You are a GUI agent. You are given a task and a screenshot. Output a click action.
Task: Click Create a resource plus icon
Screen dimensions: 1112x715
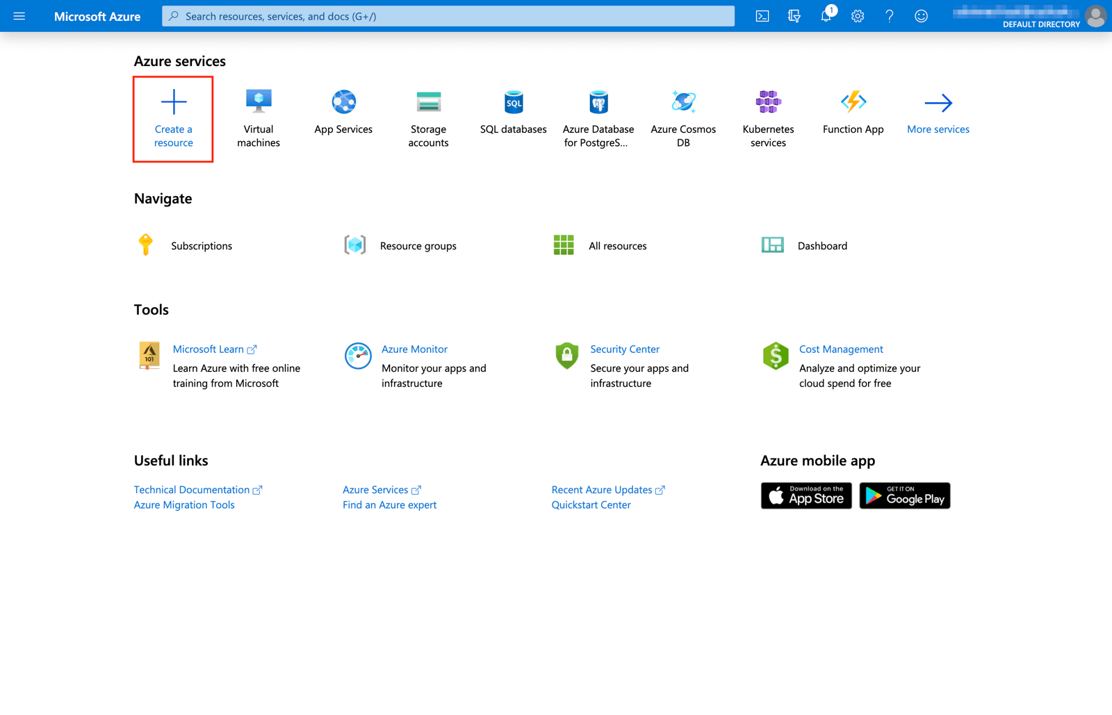coord(174,102)
